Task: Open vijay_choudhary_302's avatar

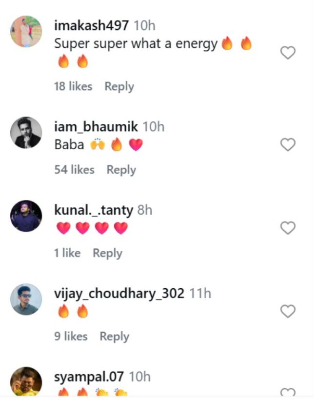Action: coord(26,299)
